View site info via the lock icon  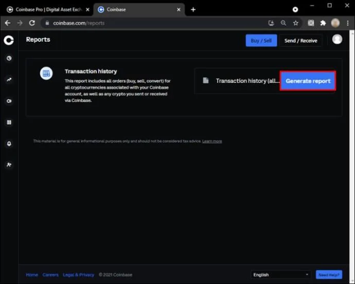click(47, 23)
